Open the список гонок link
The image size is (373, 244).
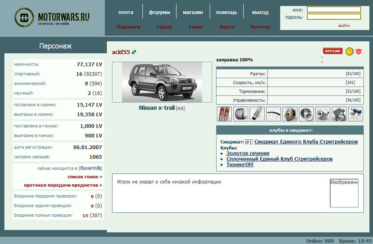click(x=85, y=177)
